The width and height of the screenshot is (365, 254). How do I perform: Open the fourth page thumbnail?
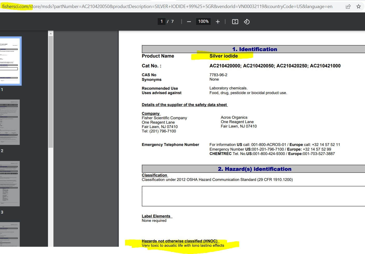[x=10, y=234]
